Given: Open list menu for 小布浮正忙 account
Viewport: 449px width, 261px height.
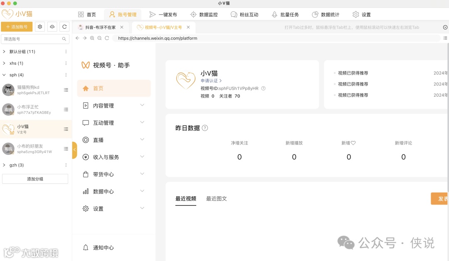Looking at the screenshot, I should tap(66, 110).
